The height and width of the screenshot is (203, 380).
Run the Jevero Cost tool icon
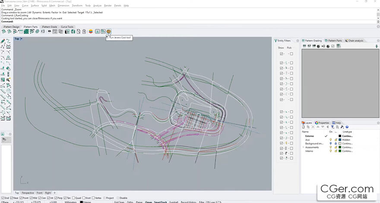[x=108, y=31]
